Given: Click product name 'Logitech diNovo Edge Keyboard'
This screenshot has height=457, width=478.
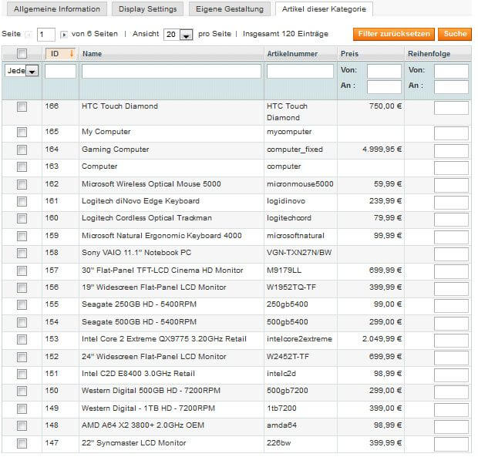Looking at the screenshot, I should (x=140, y=201).
